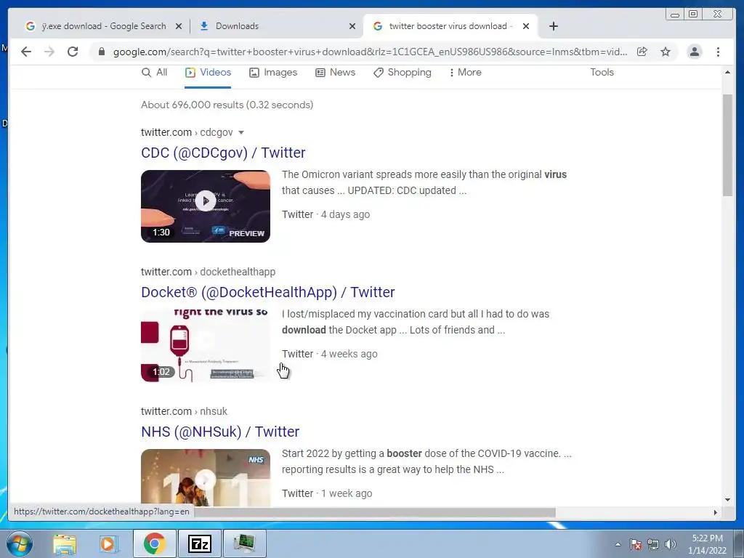This screenshot has height=558, width=744.
Task: Open the News search tab
Action: pos(336,73)
